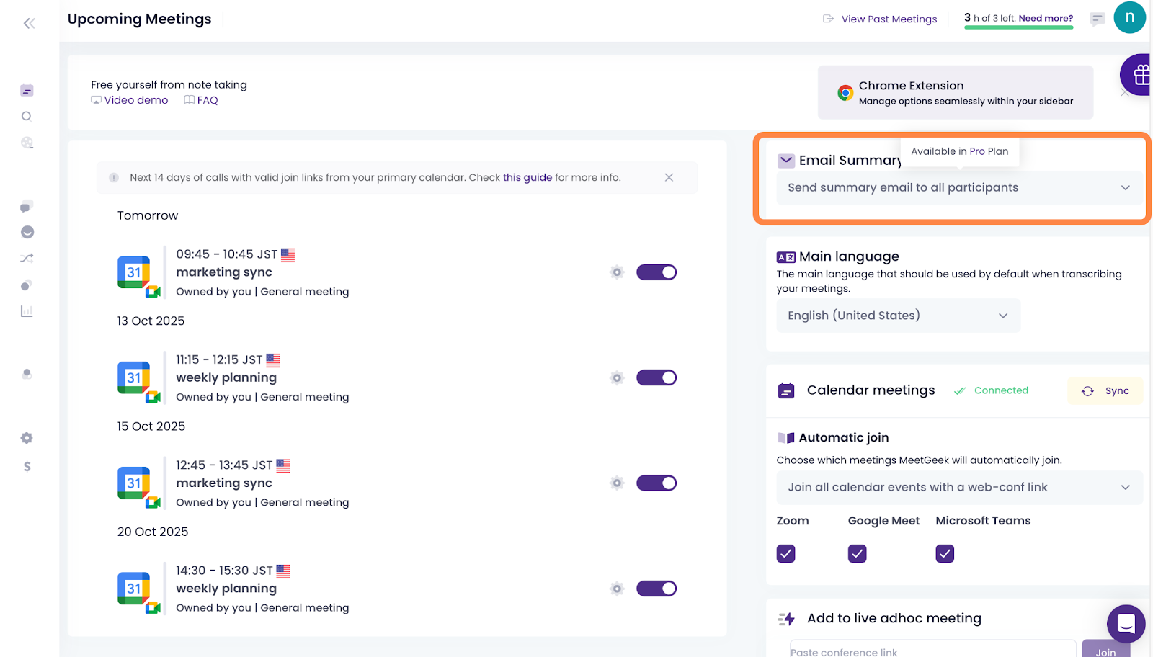This screenshot has width=1153, height=657.
Task: Toggle off the 11:15 weekly planning meeting
Action: tap(656, 377)
